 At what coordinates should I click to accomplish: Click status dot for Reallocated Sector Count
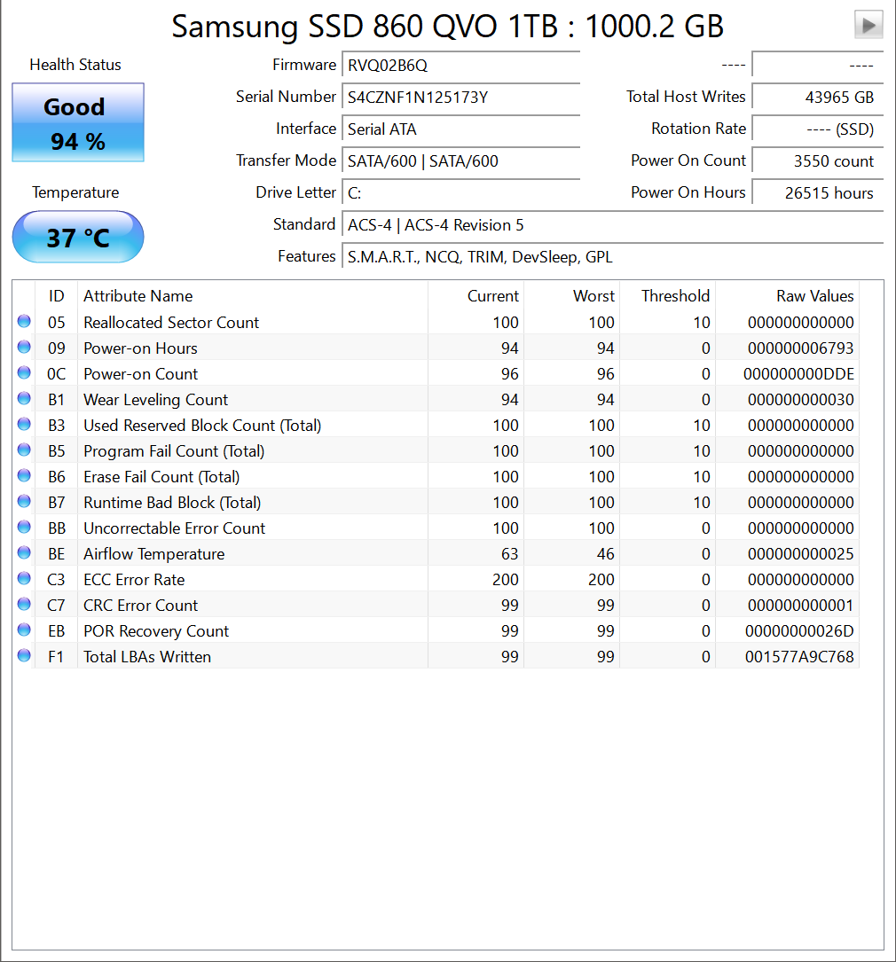click(x=24, y=322)
